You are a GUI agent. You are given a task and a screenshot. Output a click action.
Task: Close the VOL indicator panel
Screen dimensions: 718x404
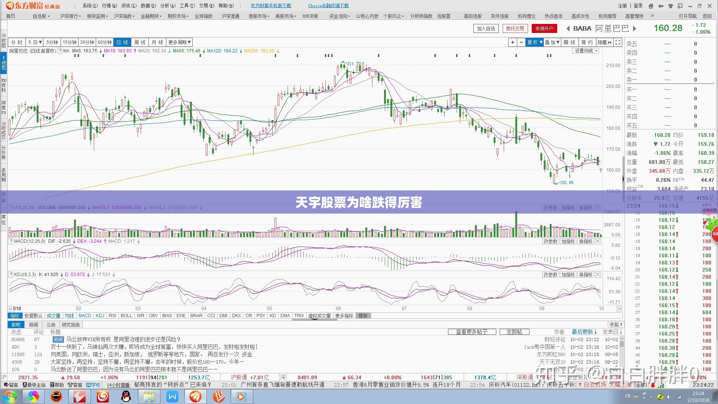[x=598, y=208]
